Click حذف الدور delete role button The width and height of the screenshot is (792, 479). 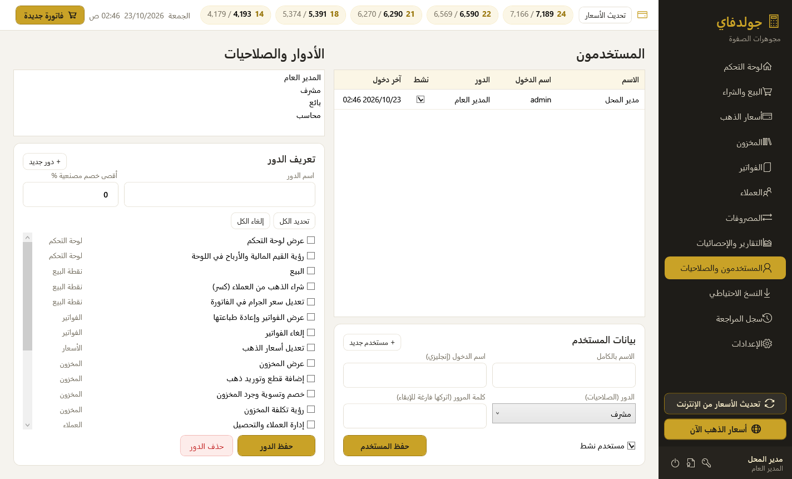[207, 446]
